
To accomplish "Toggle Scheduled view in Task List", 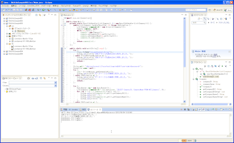I will click(208, 19).
